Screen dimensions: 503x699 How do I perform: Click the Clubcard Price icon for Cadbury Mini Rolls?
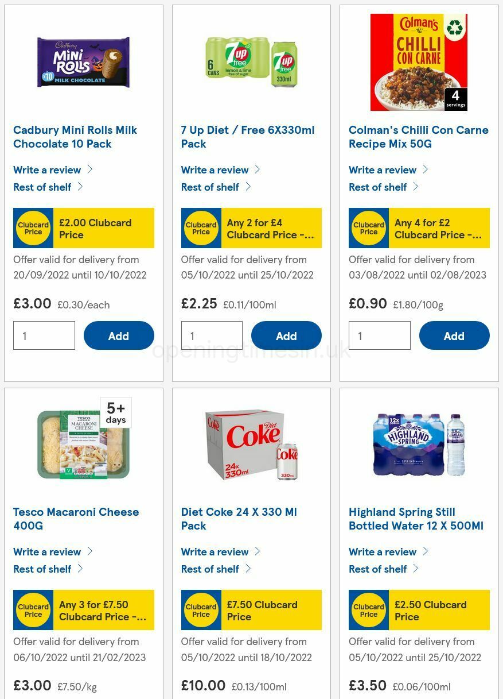33,228
